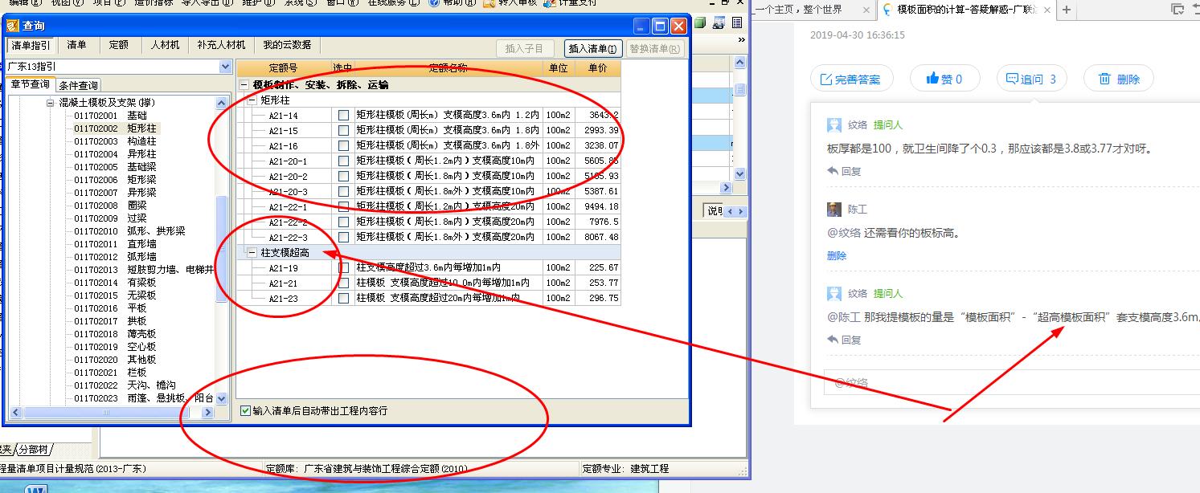Click the @纹络 reply input field
Image resolution: width=1200 pixels, height=493 pixels.
click(1012, 382)
